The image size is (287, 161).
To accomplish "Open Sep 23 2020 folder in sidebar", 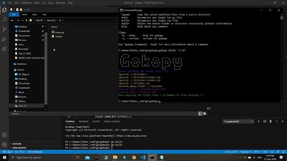I will click(25, 54).
